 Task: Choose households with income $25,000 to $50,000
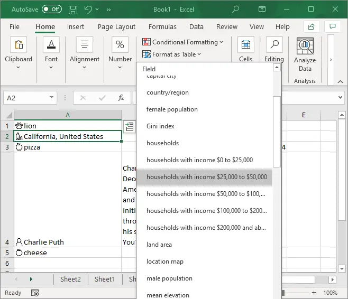pyautogui.click(x=204, y=176)
